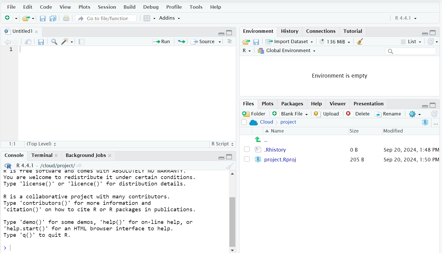Screen dimensions: 442x253
Task: Switch to the Packages tab
Action: [292, 104]
